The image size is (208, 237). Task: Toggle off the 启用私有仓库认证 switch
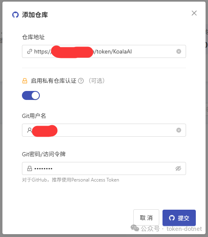click(x=31, y=95)
